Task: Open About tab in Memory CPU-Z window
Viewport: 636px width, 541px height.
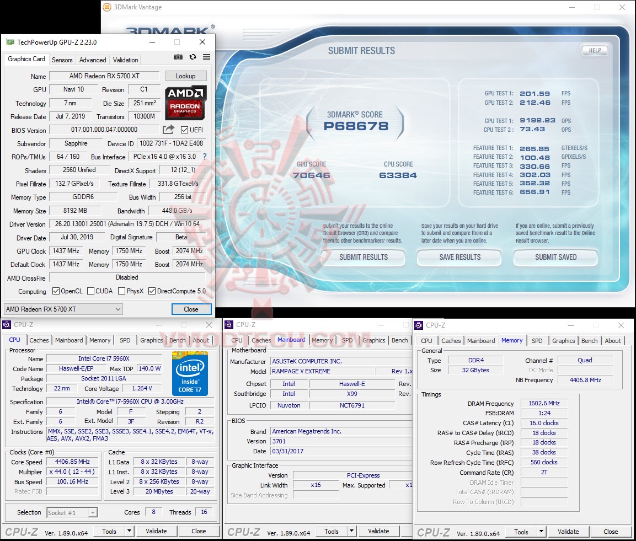Action: (x=613, y=341)
